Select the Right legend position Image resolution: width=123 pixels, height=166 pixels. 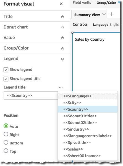(6, 134)
